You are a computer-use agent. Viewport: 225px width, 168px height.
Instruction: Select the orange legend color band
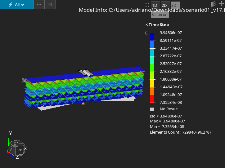pyautogui.click(x=152, y=91)
